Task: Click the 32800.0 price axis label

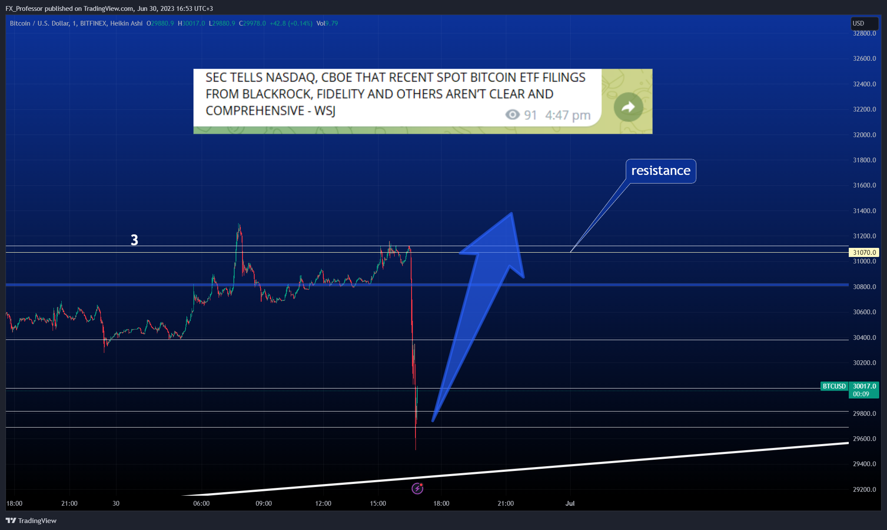Action: pyautogui.click(x=864, y=33)
